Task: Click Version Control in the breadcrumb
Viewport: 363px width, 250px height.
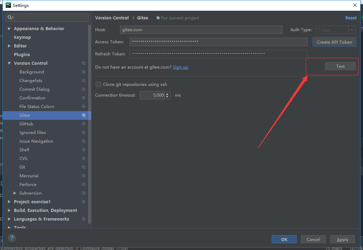Action: click(x=112, y=18)
